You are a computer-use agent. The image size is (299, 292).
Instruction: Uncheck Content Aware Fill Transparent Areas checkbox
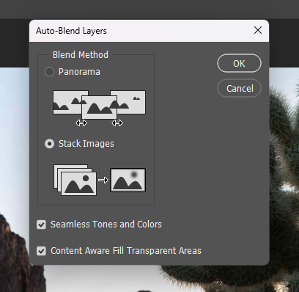click(x=41, y=251)
